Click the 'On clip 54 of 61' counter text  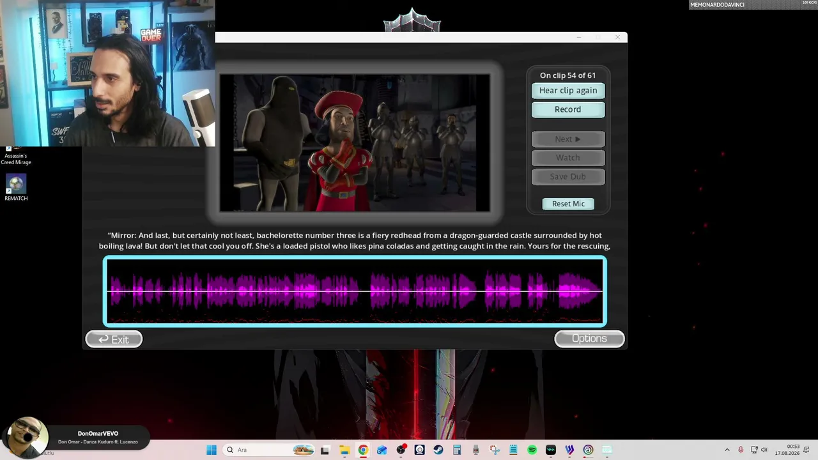click(x=567, y=75)
